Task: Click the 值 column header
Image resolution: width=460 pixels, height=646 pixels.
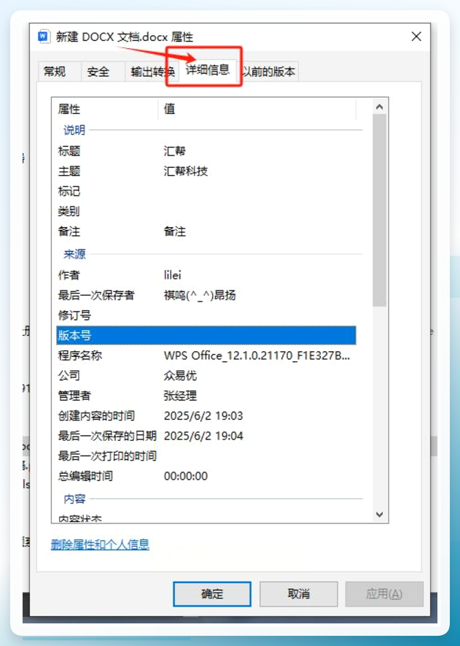Action: click(257, 109)
